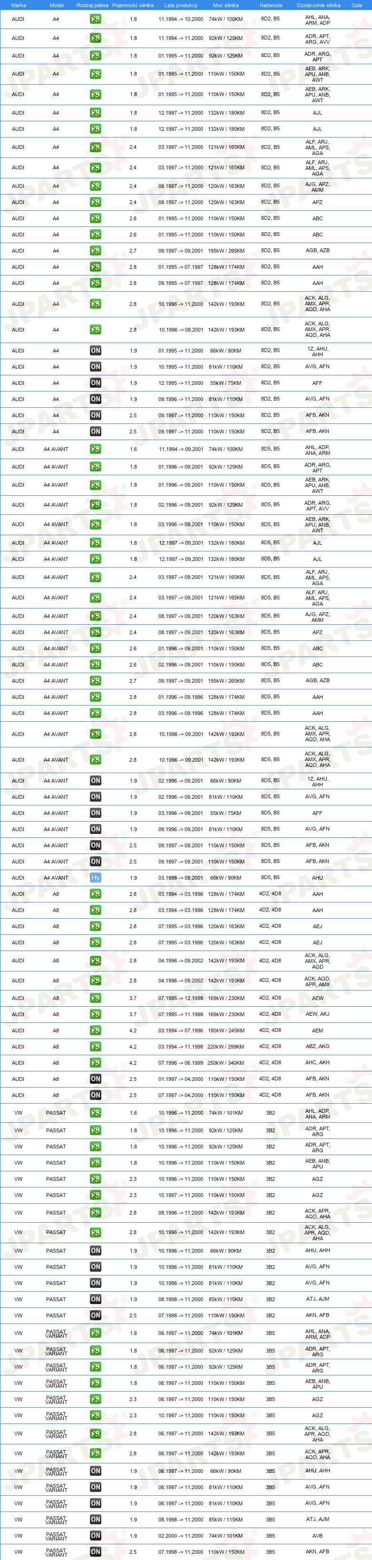The height and width of the screenshot is (1560, 372).
Task: Click date range '11.1994 -> 10.2000'
Action: pos(181,20)
